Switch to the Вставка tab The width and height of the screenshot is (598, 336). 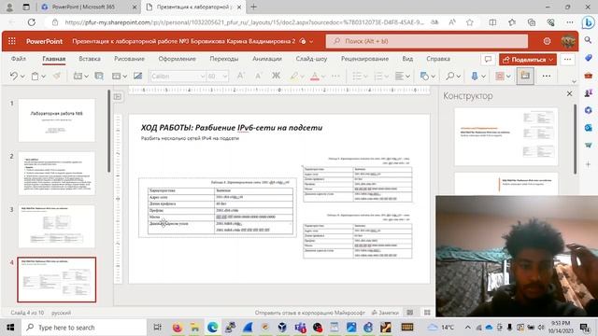click(90, 59)
